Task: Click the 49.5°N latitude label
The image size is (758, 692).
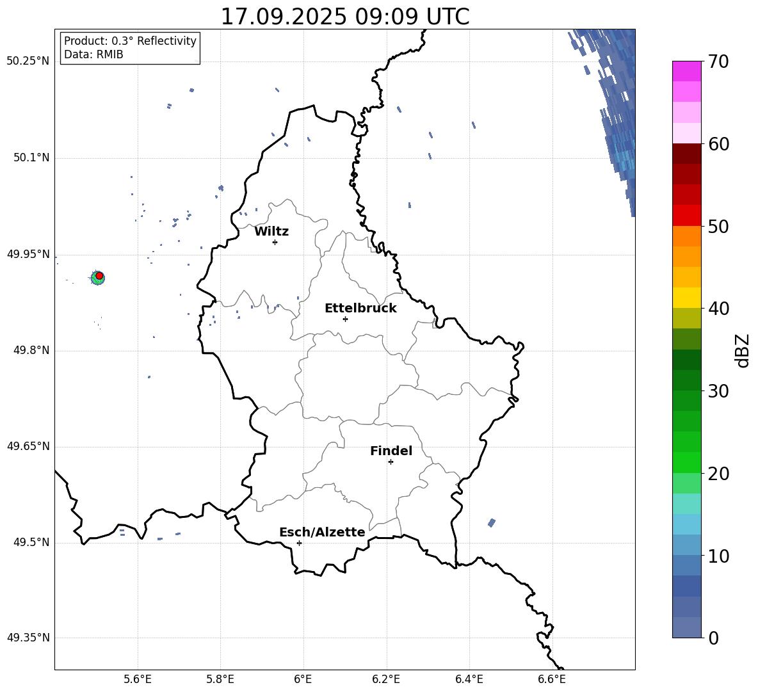Action: click(x=31, y=543)
